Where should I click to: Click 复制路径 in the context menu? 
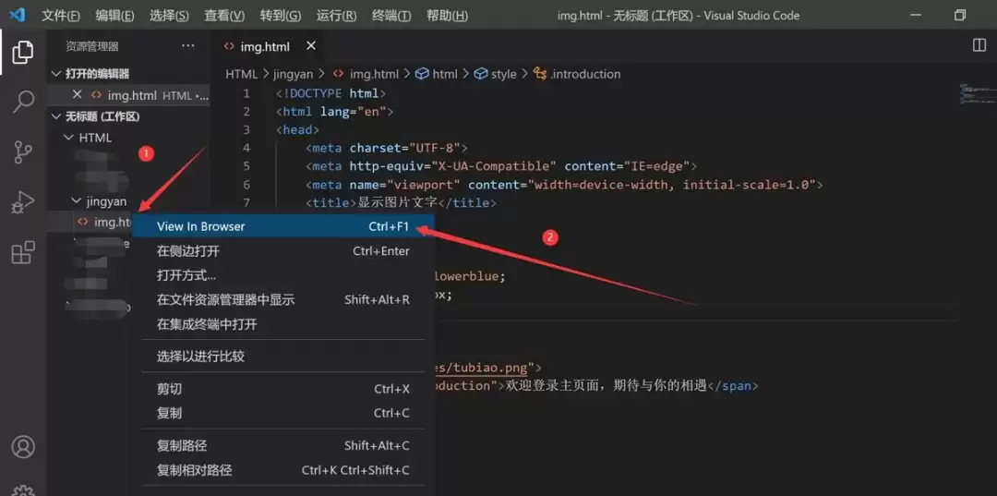tap(182, 446)
